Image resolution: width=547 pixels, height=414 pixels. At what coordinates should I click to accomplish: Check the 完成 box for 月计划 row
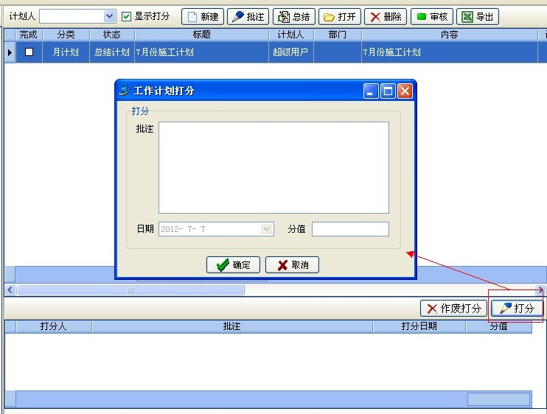click(29, 52)
